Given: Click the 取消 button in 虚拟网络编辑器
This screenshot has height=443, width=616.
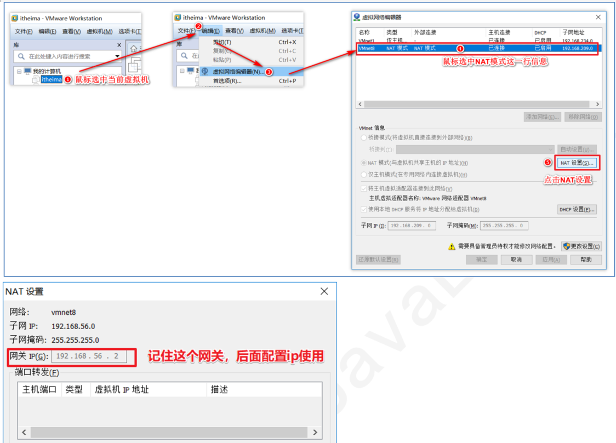Looking at the screenshot, I should click(x=516, y=260).
